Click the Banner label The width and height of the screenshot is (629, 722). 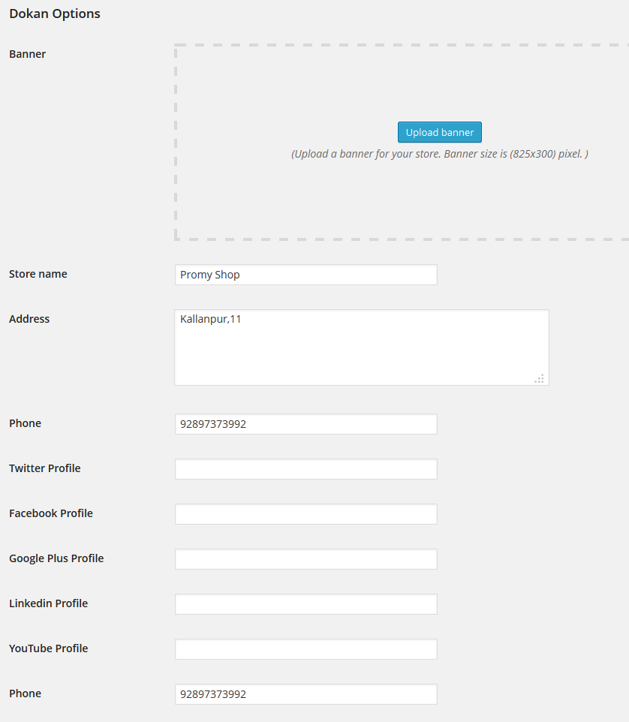pyautogui.click(x=27, y=54)
